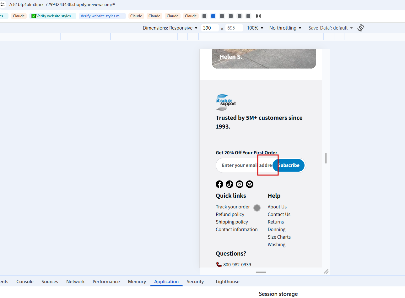Click the green-check Verify website styles tab group
The width and height of the screenshot is (405, 298).
(x=53, y=16)
